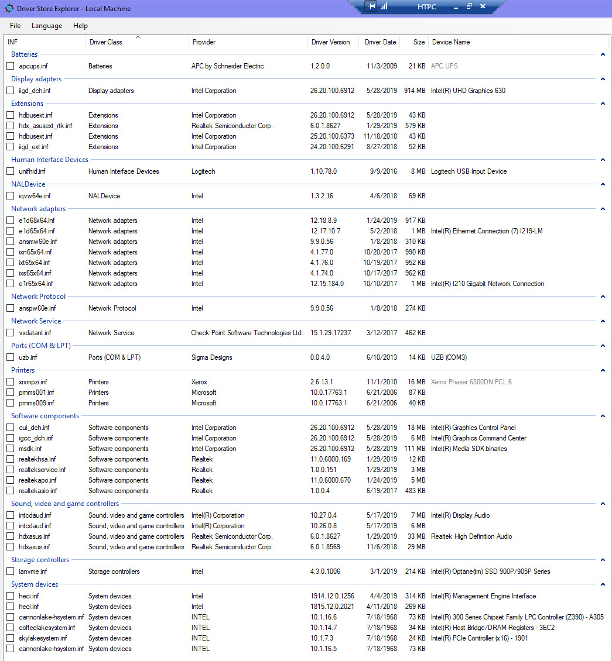Image resolution: width=612 pixels, height=661 pixels.
Task: Select the System devices group header label
Action: point(35,584)
